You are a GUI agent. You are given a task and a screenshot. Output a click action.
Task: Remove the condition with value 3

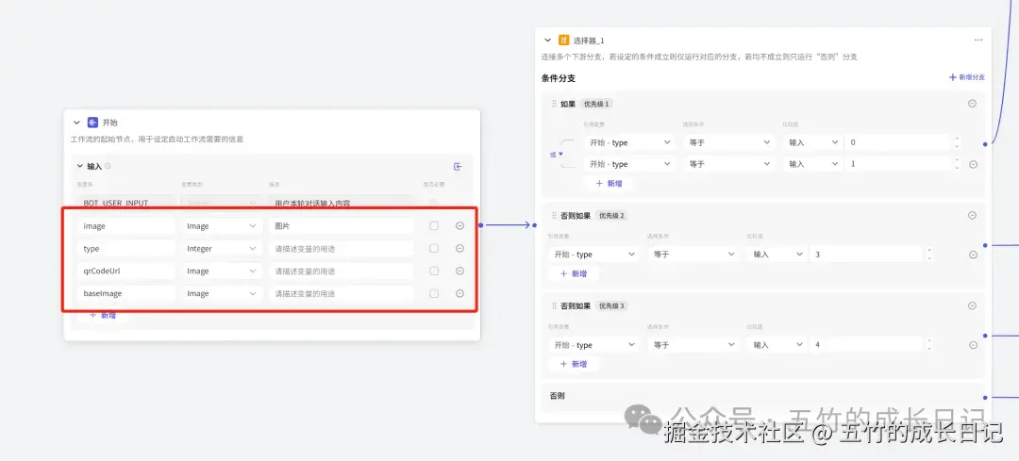click(973, 255)
